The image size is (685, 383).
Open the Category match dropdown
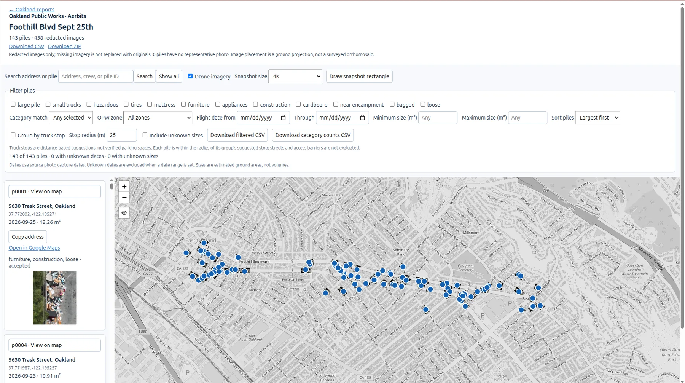tap(71, 118)
